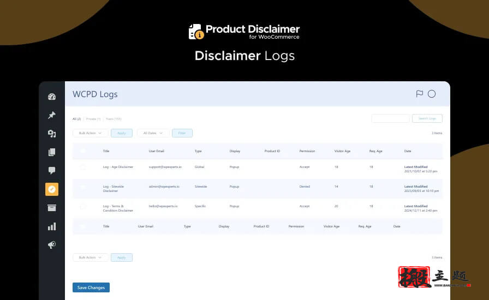Tick the select-all checkbox in table footer
Image resolution: width=489 pixels, height=300 pixels.
point(82,226)
